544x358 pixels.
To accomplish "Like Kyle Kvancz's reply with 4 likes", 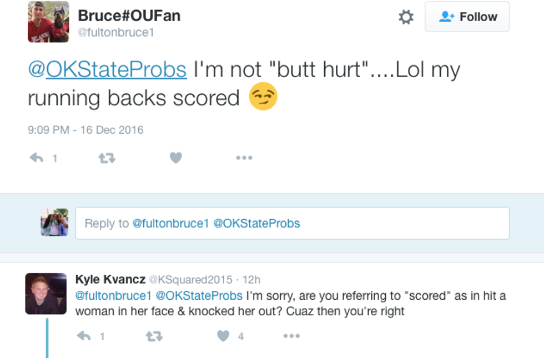I will 223,336.
